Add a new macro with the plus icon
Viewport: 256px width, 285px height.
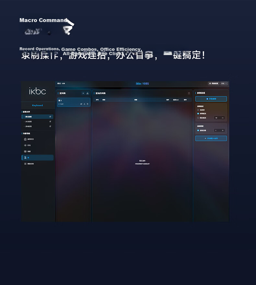click(x=83, y=93)
